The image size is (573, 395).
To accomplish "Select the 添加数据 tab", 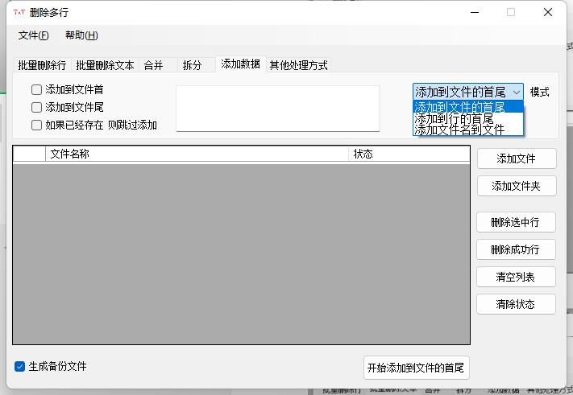I will [240, 64].
